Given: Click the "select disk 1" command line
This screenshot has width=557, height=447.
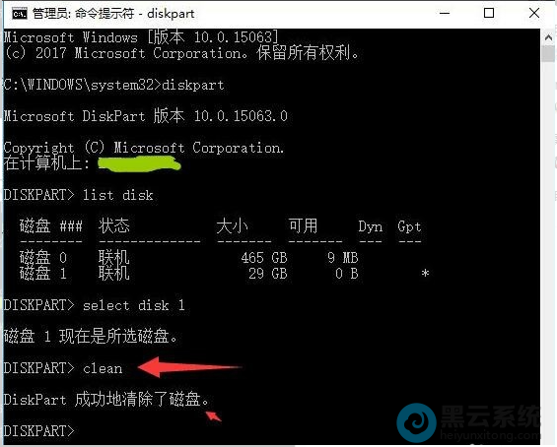Looking at the screenshot, I should pyautogui.click(x=94, y=305).
